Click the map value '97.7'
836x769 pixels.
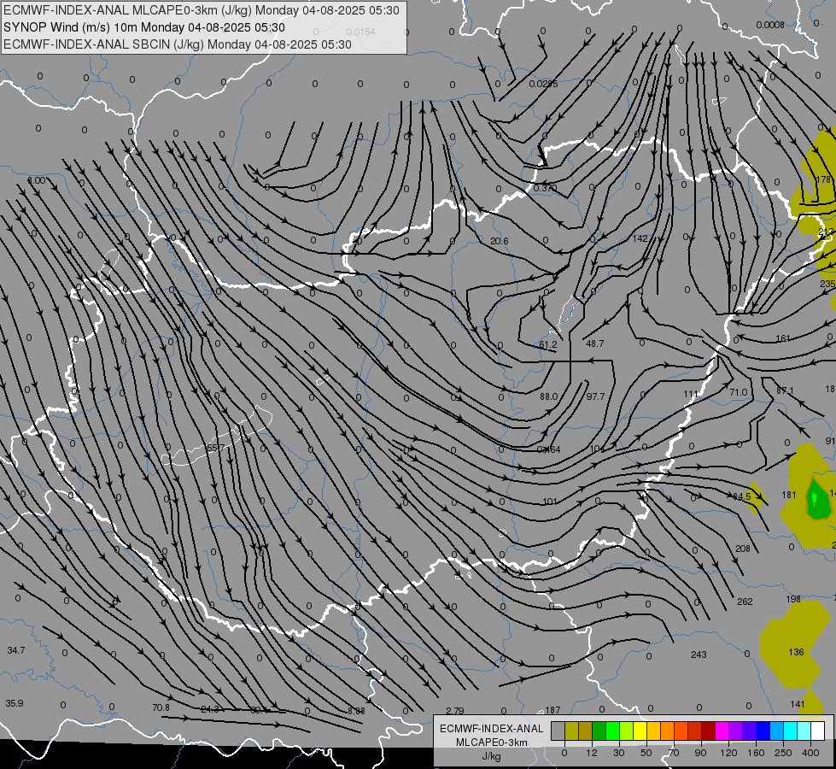595,396
